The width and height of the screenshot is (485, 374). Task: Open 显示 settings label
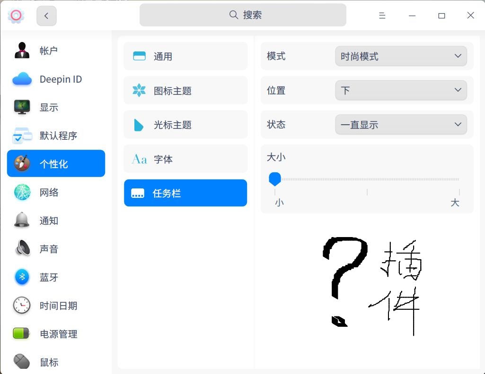49,107
